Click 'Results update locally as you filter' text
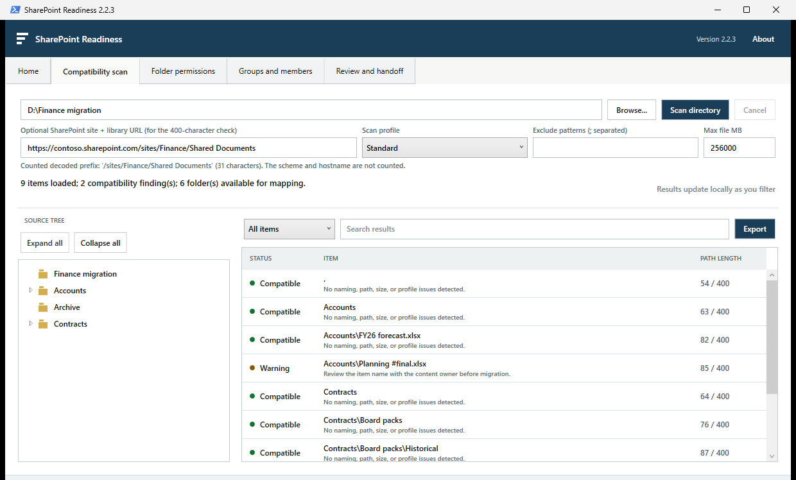The width and height of the screenshot is (796, 480). tap(716, 189)
